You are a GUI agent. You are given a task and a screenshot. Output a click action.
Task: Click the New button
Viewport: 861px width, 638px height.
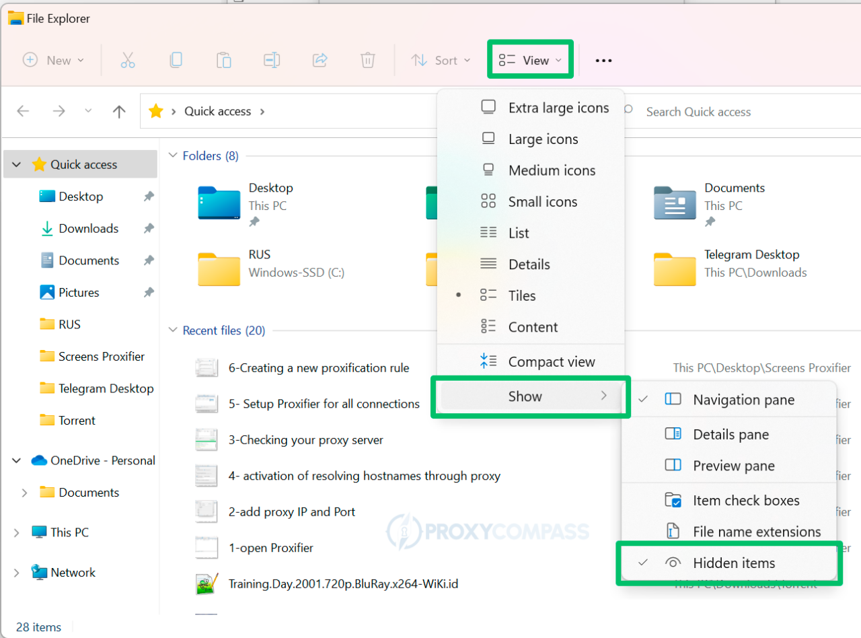coord(54,60)
